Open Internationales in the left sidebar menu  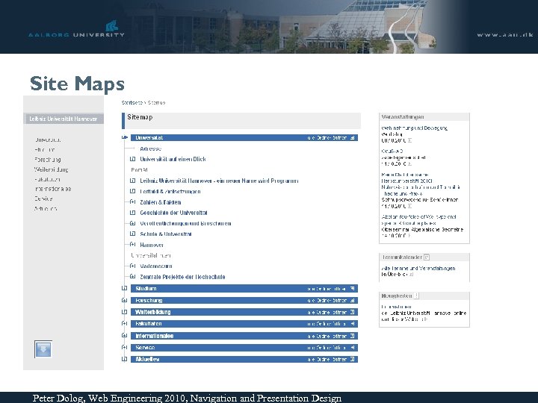tap(53, 189)
